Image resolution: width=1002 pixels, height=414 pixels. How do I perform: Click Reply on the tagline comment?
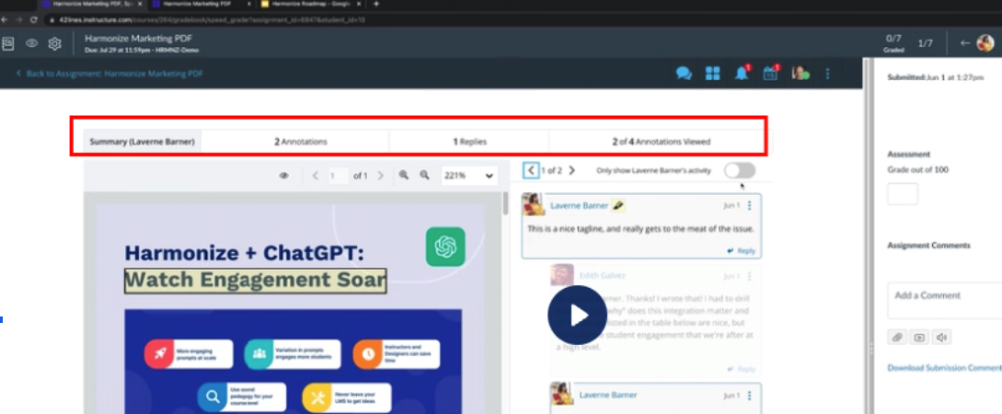pyautogui.click(x=742, y=251)
